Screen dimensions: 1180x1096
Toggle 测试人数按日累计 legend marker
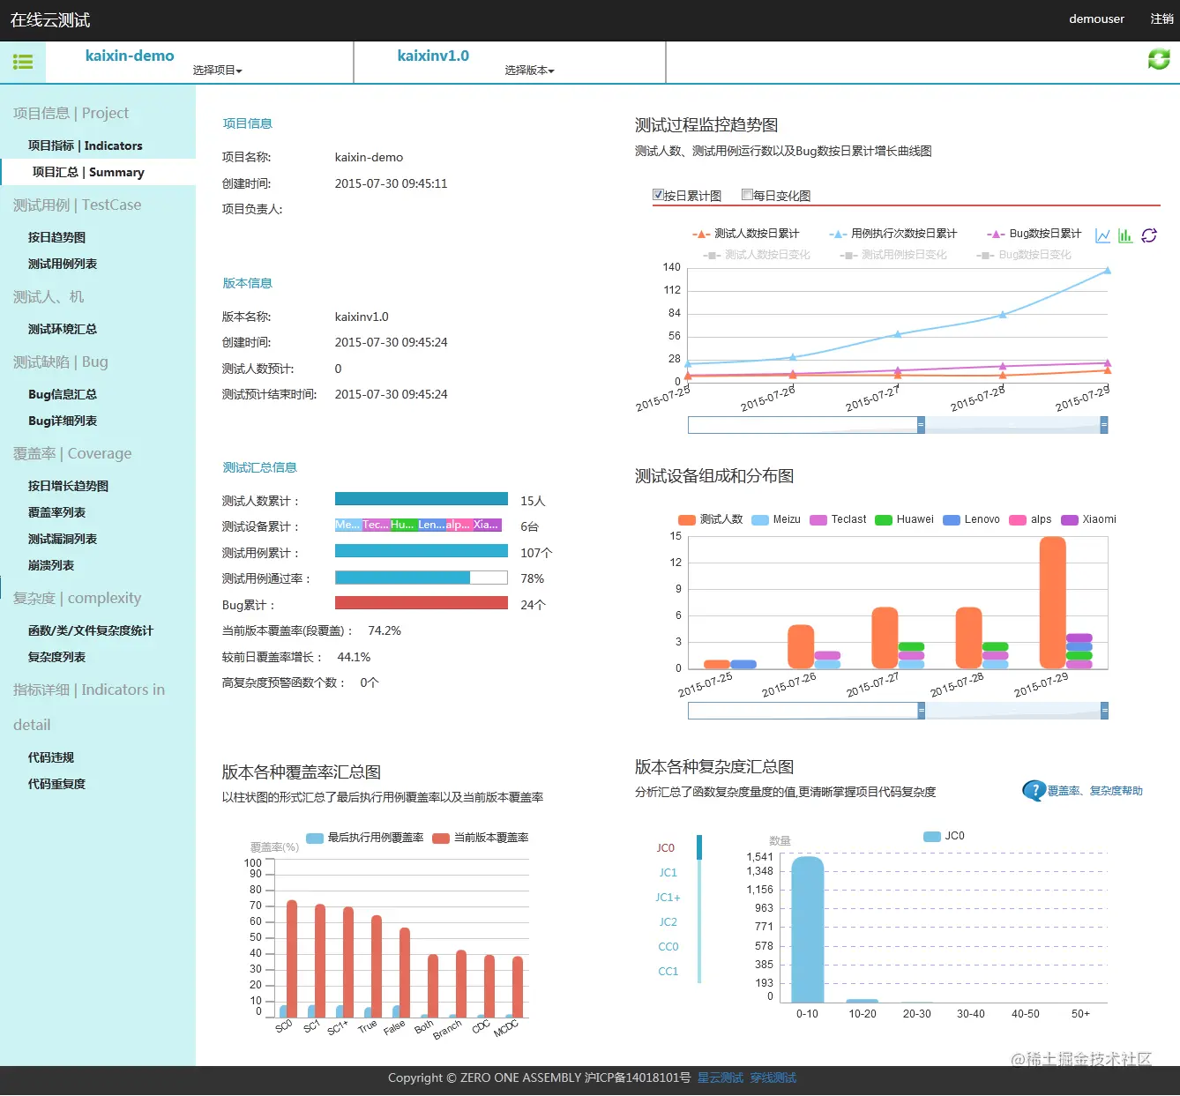tap(701, 234)
